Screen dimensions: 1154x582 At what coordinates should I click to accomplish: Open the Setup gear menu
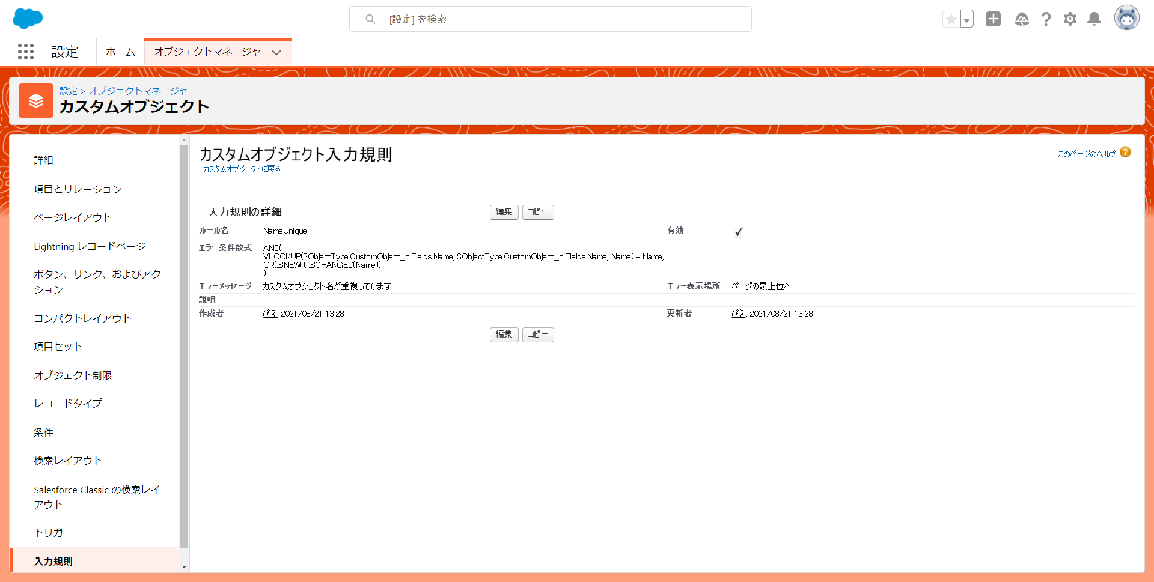pos(1070,19)
